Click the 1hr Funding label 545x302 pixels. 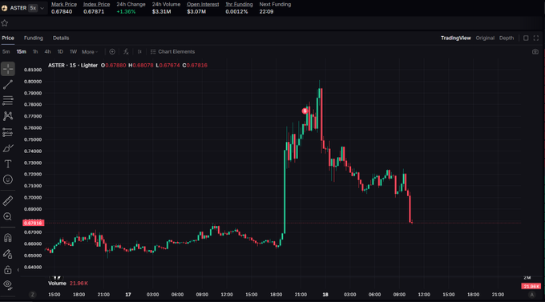click(239, 5)
